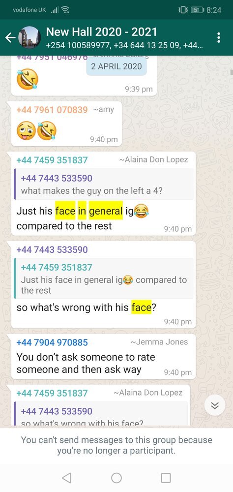Tap the ~Alaina Don Lopez name on face message

click(x=153, y=160)
